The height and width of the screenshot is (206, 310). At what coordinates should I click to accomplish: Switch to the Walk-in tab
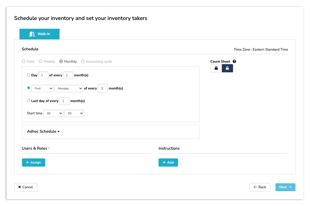[x=39, y=34]
